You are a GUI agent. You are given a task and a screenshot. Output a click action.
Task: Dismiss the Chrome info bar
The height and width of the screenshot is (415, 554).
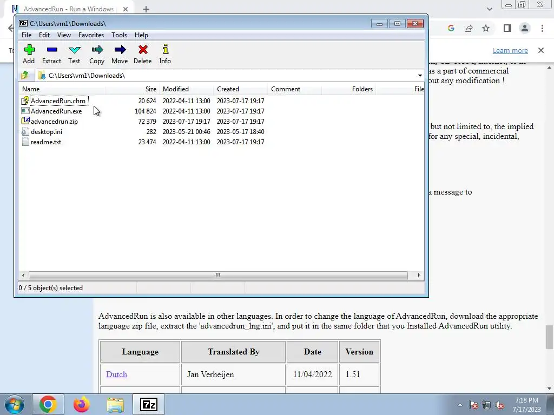tap(541, 50)
